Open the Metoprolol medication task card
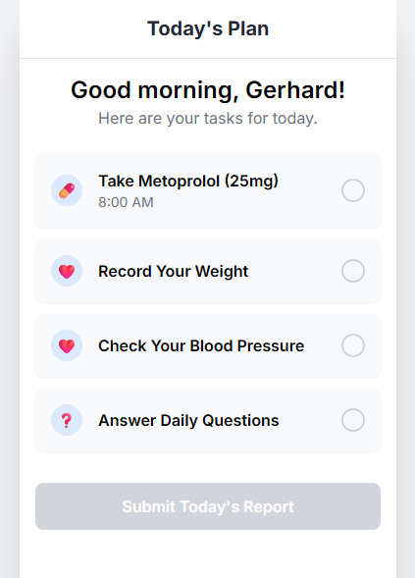This screenshot has height=578, width=415. pos(208,190)
